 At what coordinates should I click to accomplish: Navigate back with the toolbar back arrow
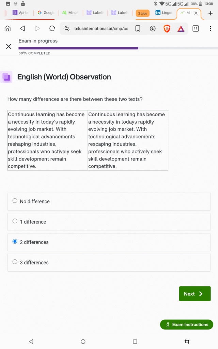click(22, 29)
